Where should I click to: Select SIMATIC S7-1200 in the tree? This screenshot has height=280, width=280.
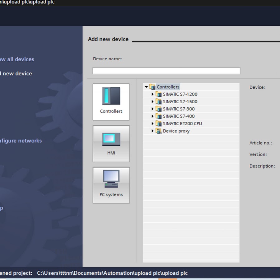click(180, 94)
